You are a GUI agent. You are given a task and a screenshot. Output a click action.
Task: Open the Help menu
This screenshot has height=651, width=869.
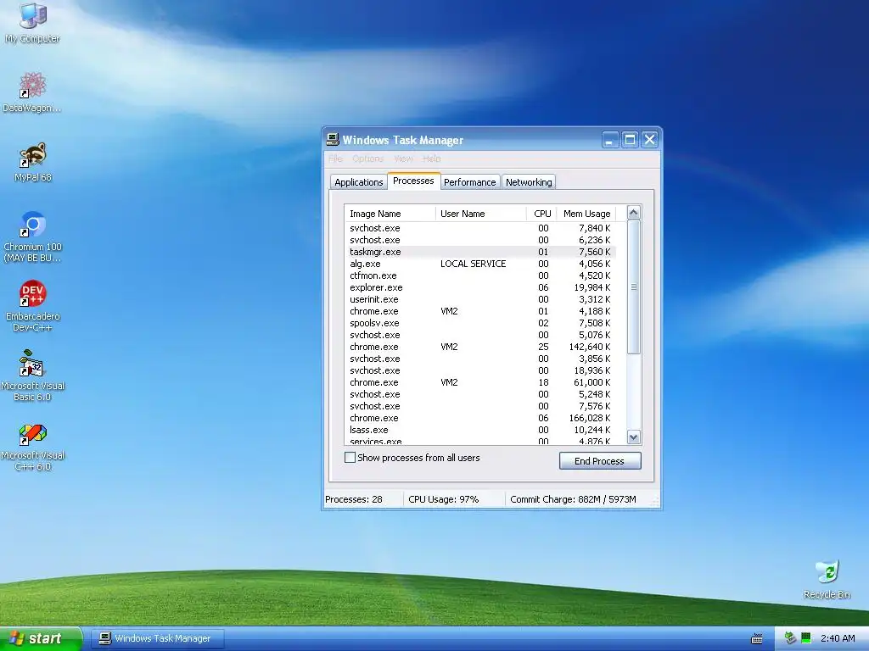point(432,159)
